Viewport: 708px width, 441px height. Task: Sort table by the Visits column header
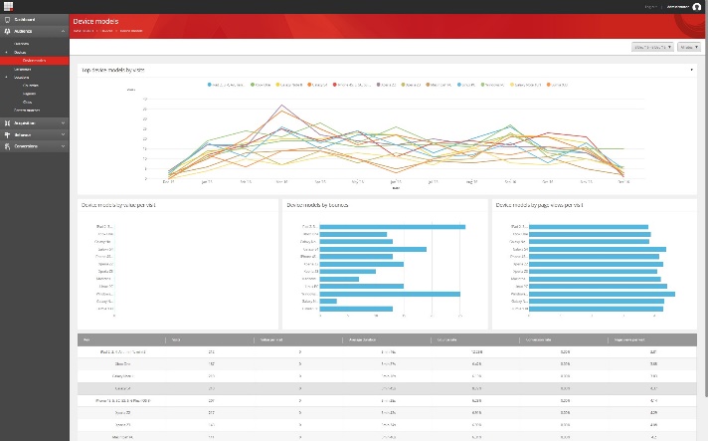click(x=210, y=339)
